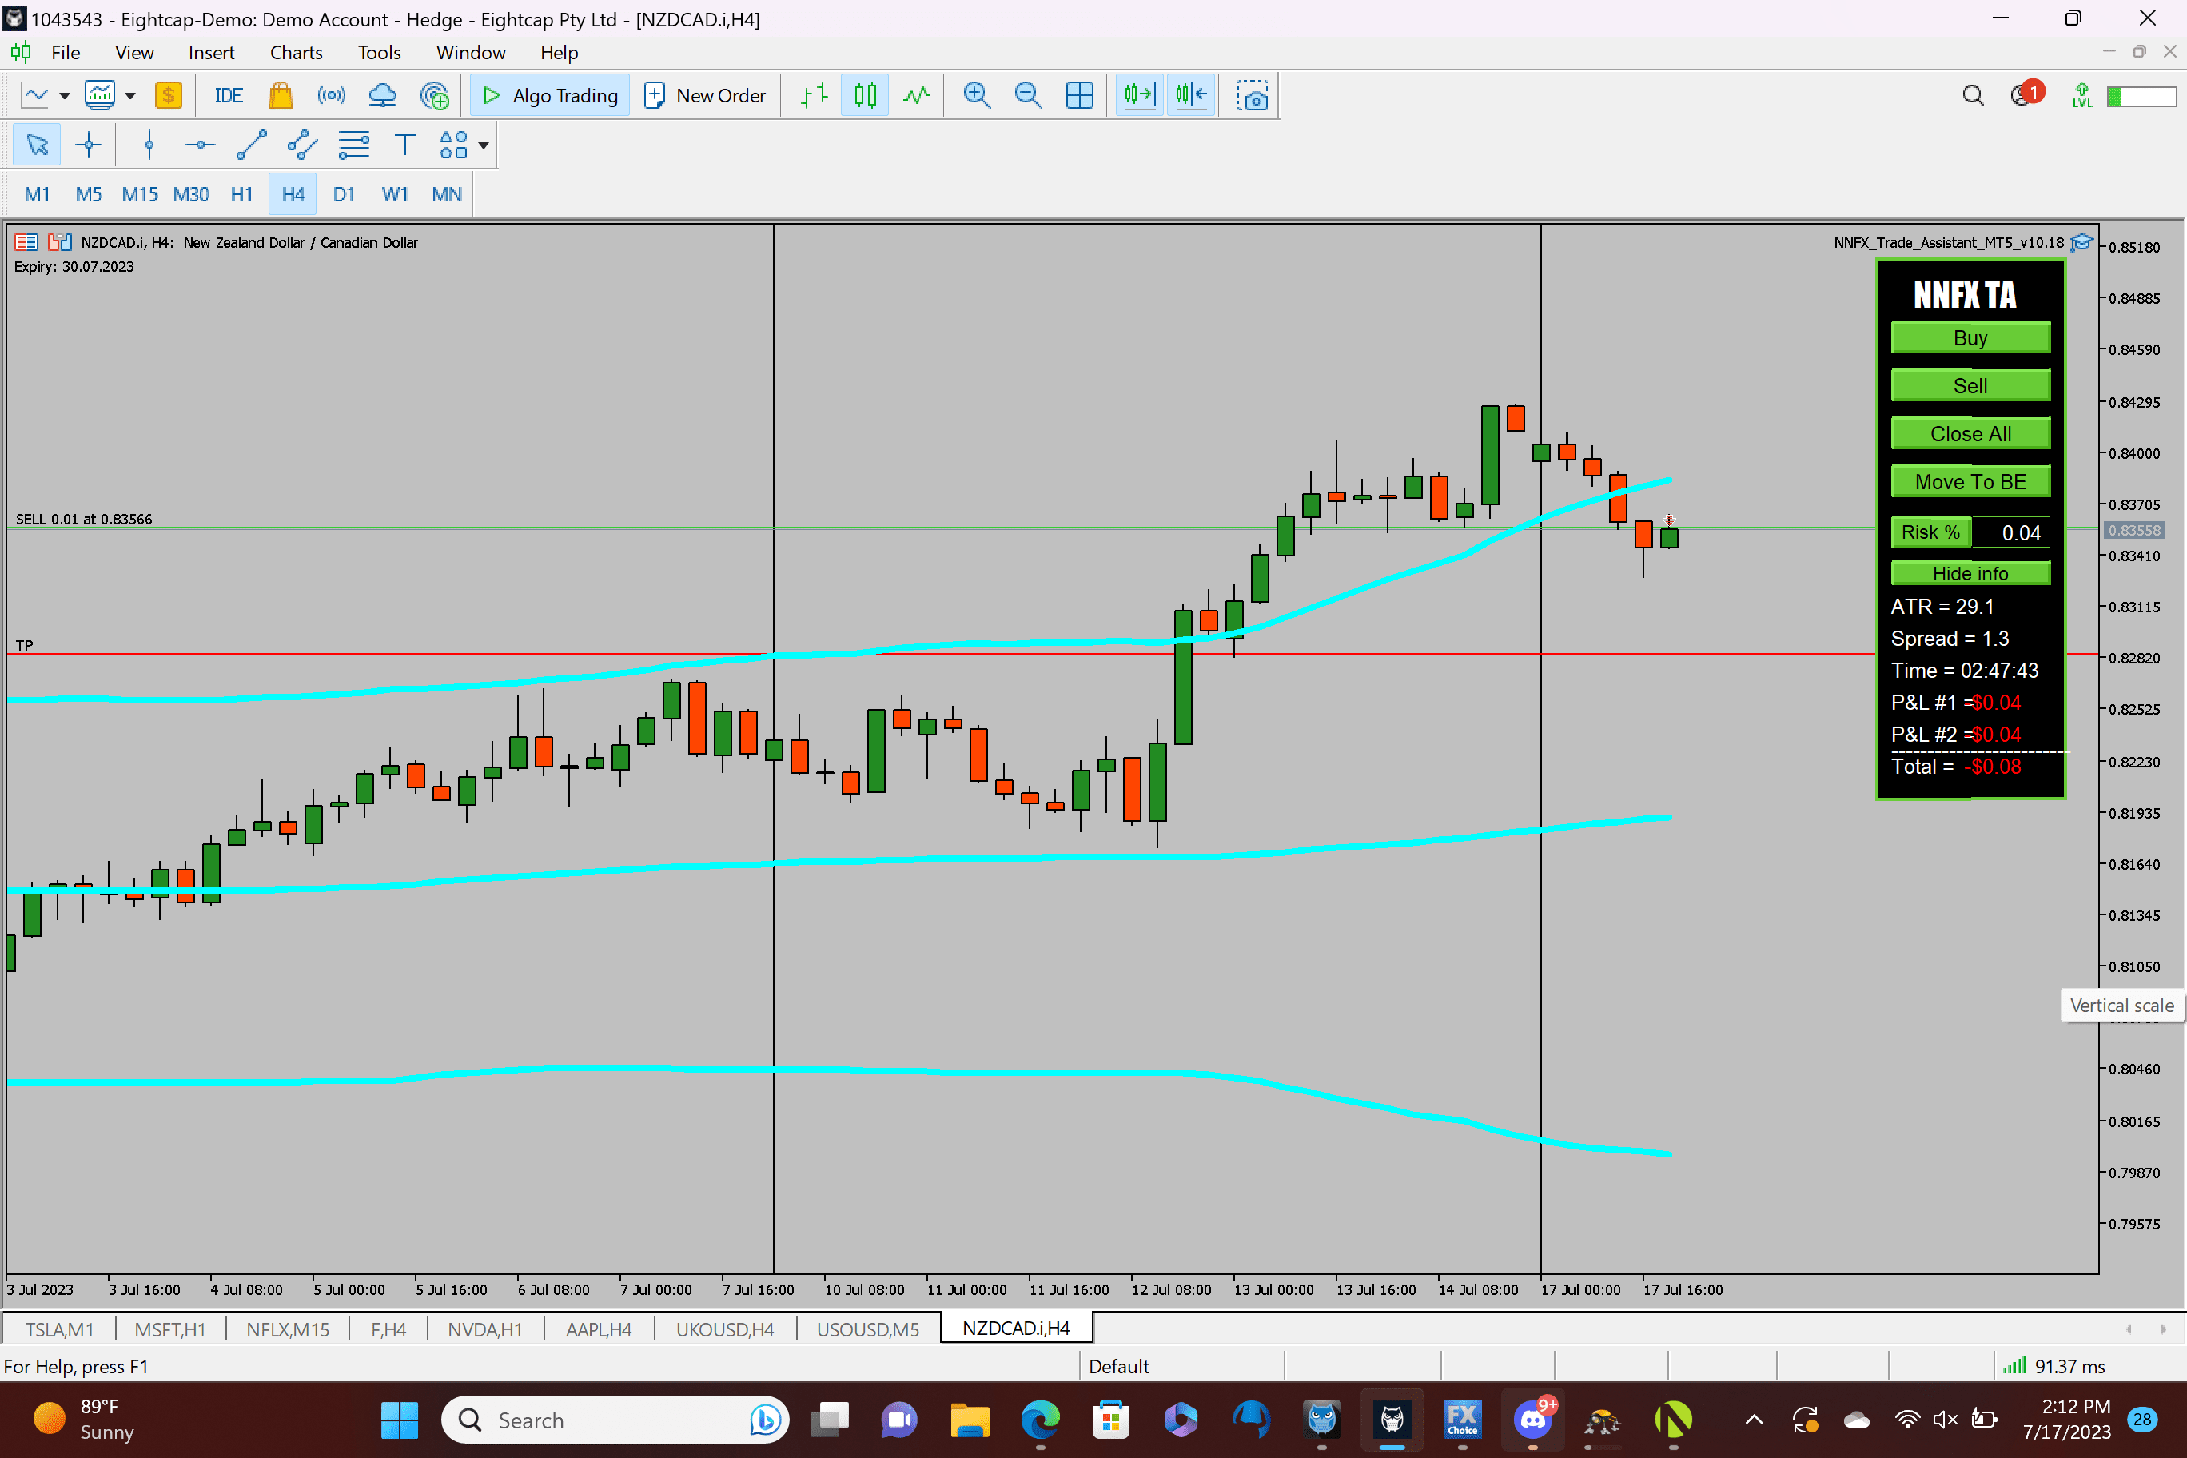Expand the chart type dropdown arrow
Screen dimensions: 2187x1458
pyautogui.click(x=64, y=95)
